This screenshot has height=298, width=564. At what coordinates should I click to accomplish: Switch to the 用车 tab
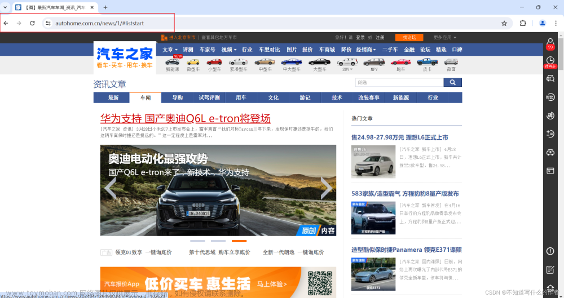[241, 98]
